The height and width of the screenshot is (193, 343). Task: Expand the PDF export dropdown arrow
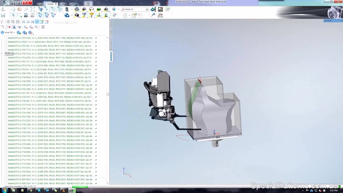129,15
